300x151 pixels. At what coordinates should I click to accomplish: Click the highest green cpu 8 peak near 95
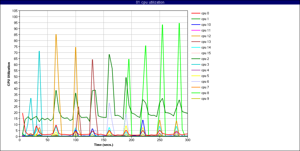179,23
